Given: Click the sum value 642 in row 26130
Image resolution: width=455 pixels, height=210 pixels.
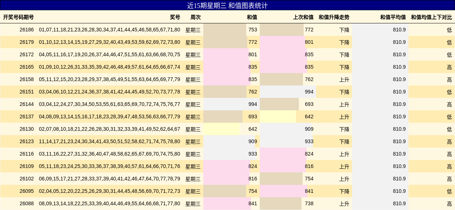Looking at the screenshot, I should click(253, 129).
